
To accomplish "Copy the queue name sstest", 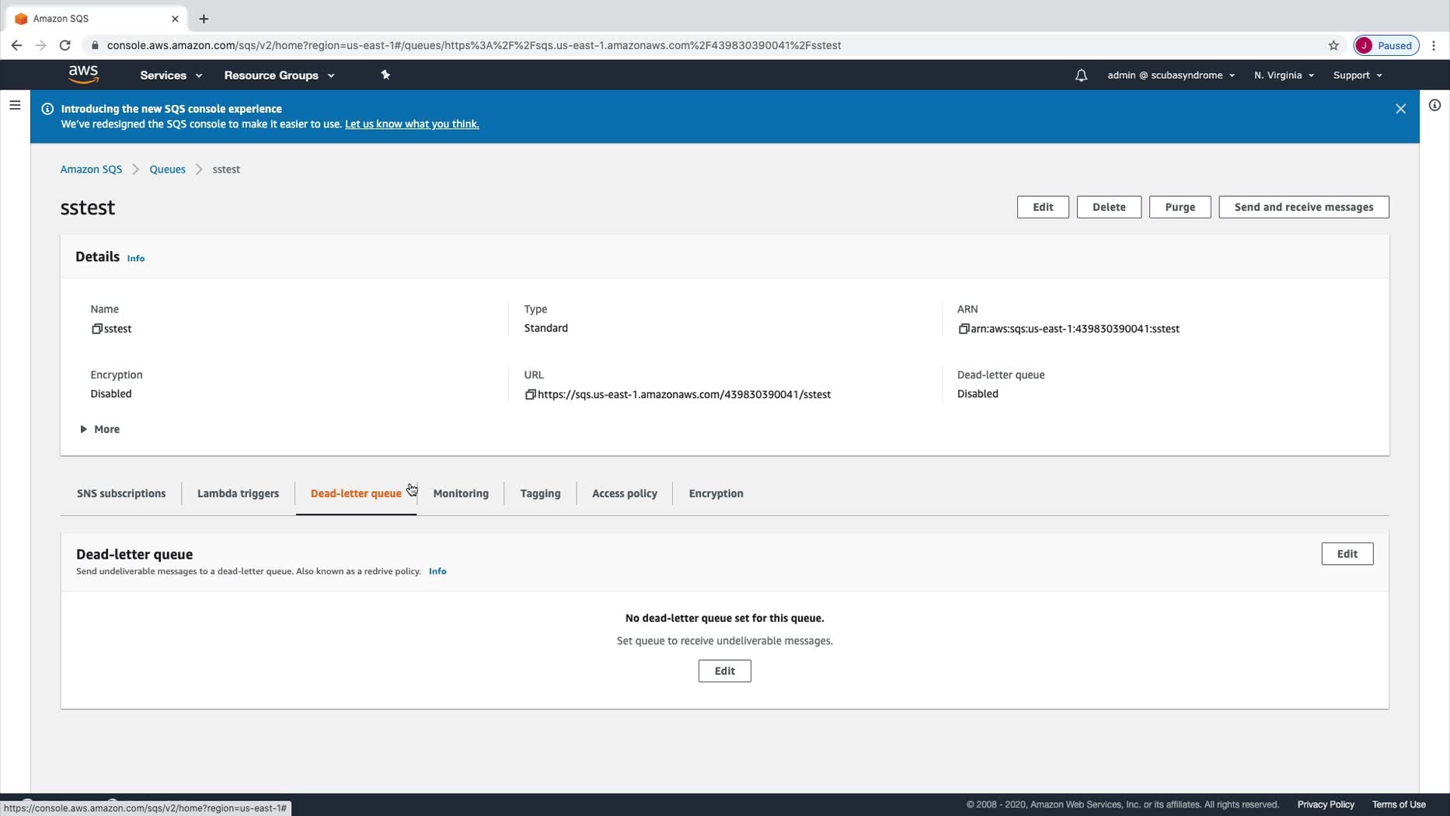I will tap(97, 329).
